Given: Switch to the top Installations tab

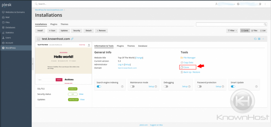Looking at the screenshot, I should click(x=41, y=24).
